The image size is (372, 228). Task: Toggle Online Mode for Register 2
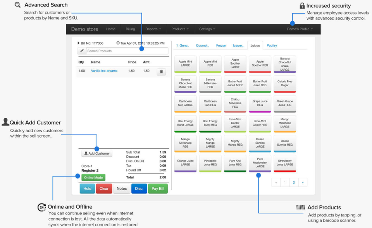tap(93, 177)
